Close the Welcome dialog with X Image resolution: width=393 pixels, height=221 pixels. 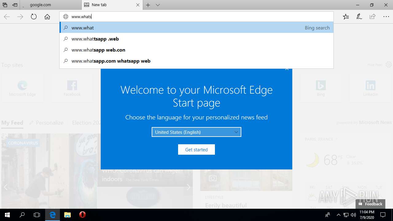(x=287, y=69)
